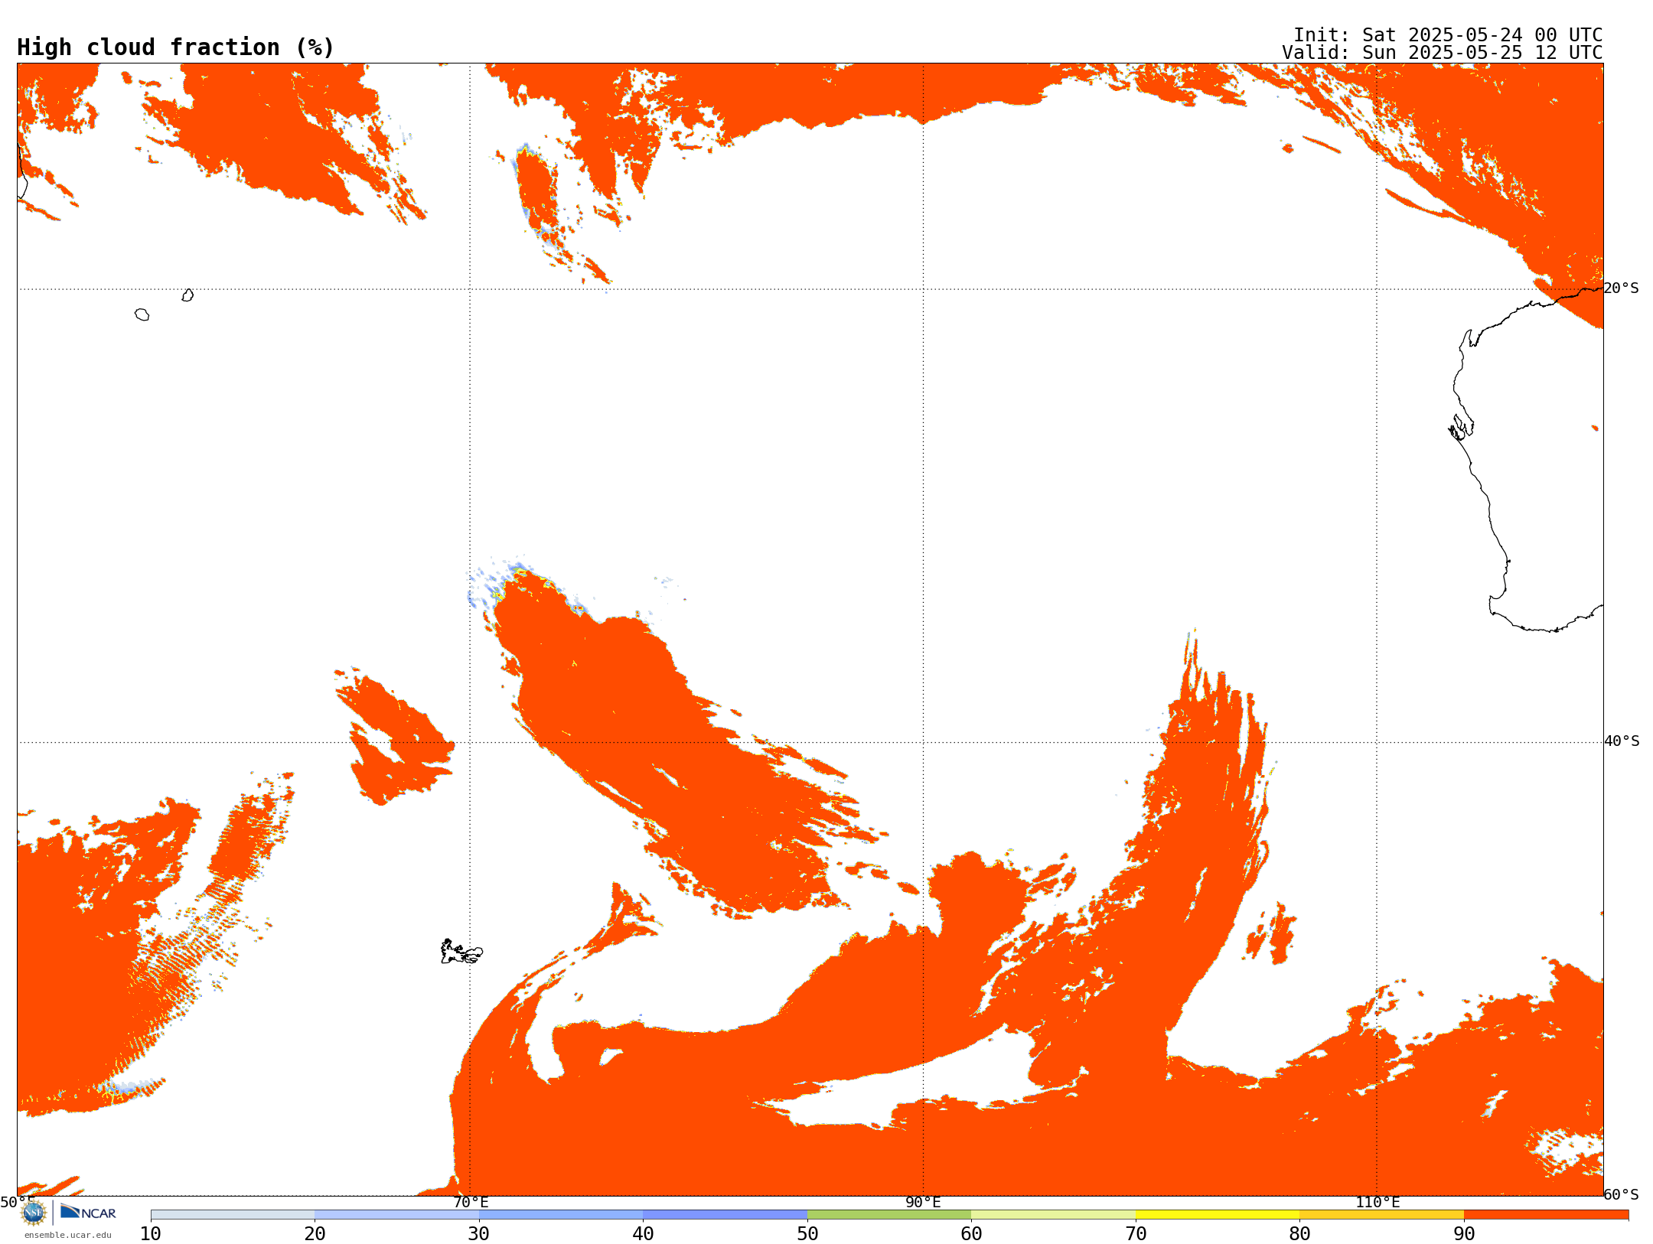Viewport: 1653px width, 1244px height.
Task: Click the Shark Bay coastline of Western Australia
Action: point(1461,428)
